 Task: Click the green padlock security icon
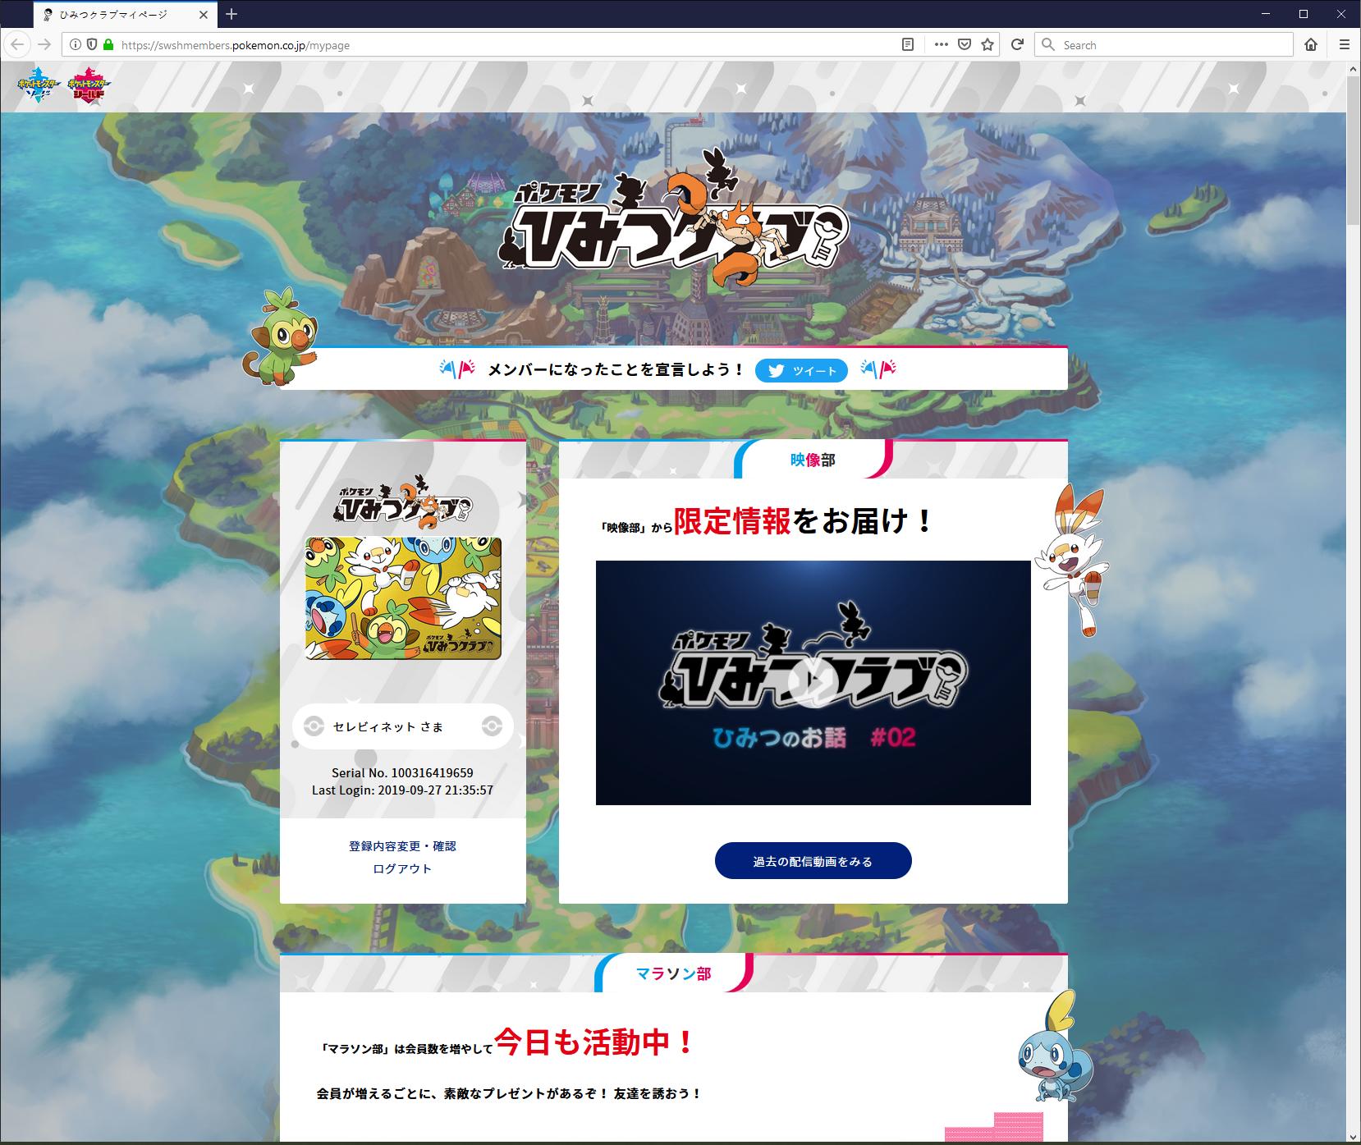pos(108,45)
